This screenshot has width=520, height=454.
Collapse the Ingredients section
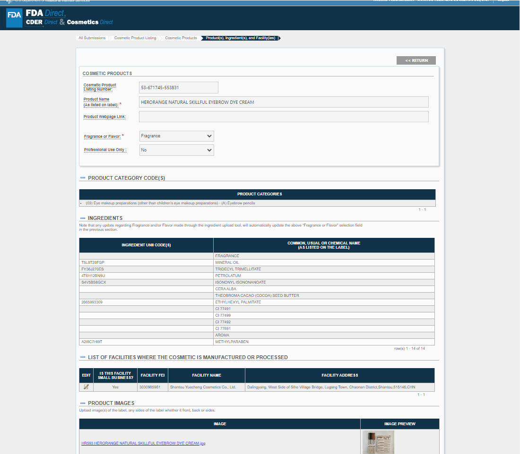click(x=83, y=218)
